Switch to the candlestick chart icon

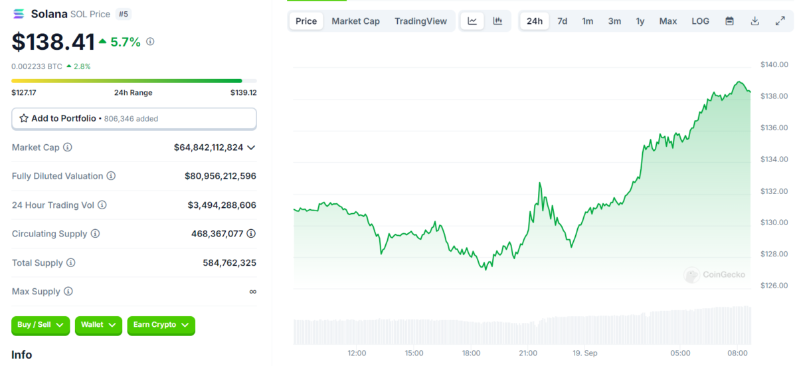coord(497,21)
